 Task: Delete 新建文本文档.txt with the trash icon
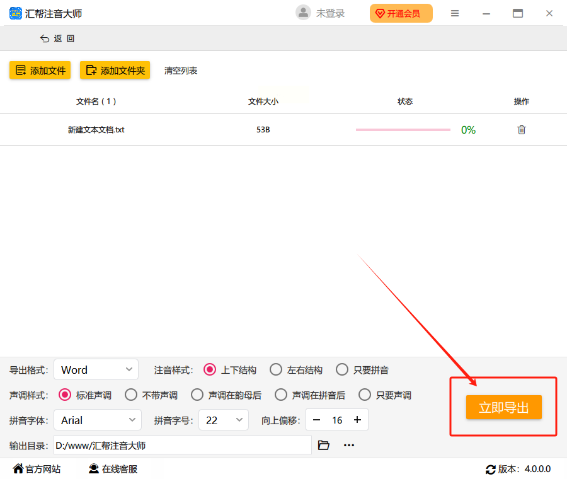(522, 129)
